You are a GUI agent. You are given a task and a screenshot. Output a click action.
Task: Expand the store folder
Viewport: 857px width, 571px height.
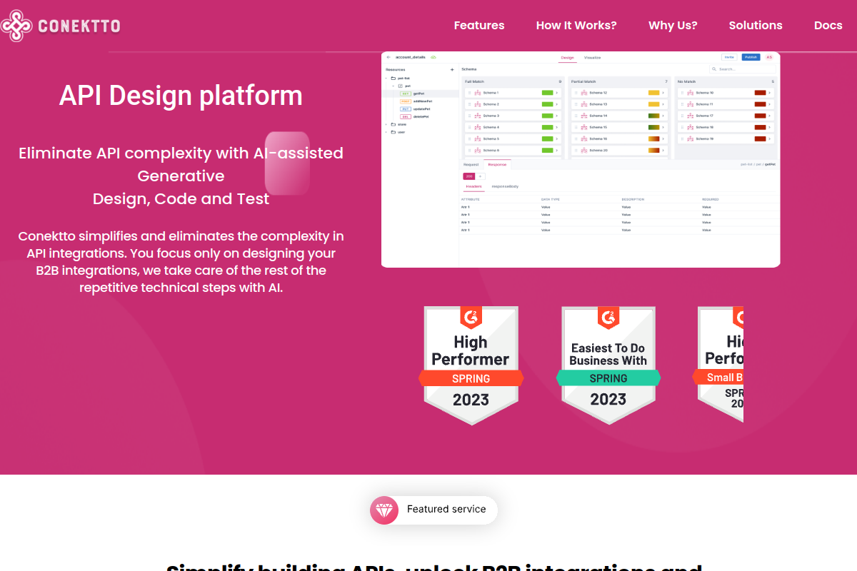pos(386,124)
